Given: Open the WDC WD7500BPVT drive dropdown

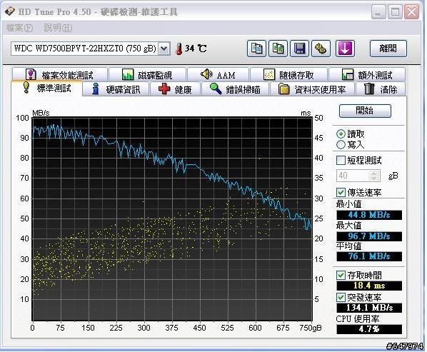Looking at the screenshot, I should point(164,49).
